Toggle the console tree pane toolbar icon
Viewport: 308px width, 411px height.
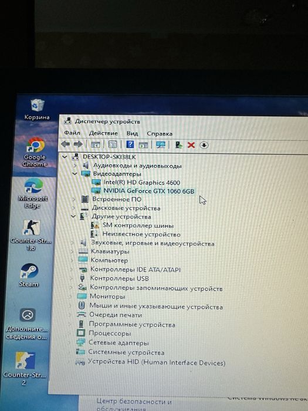(x=95, y=144)
